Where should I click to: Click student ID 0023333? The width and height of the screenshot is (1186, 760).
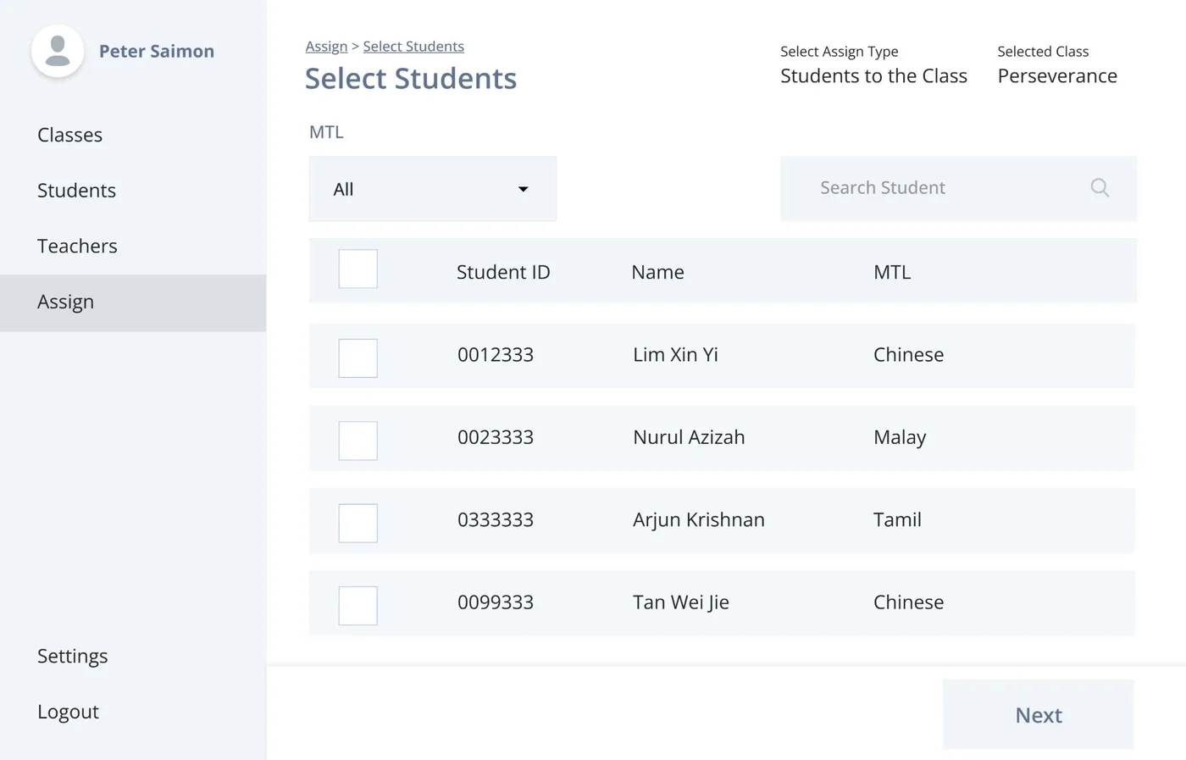(x=496, y=437)
